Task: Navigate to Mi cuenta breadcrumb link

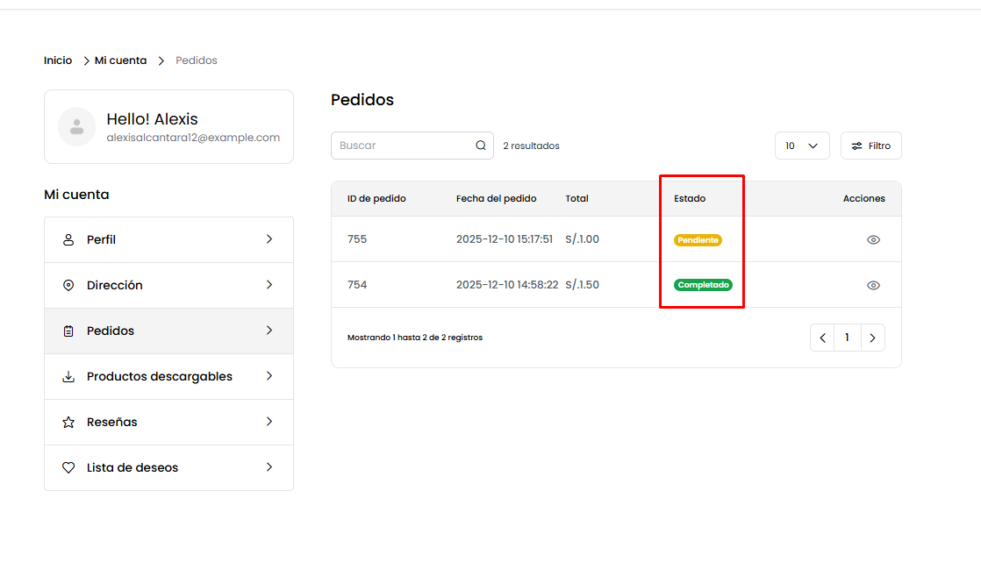Action: click(x=121, y=60)
